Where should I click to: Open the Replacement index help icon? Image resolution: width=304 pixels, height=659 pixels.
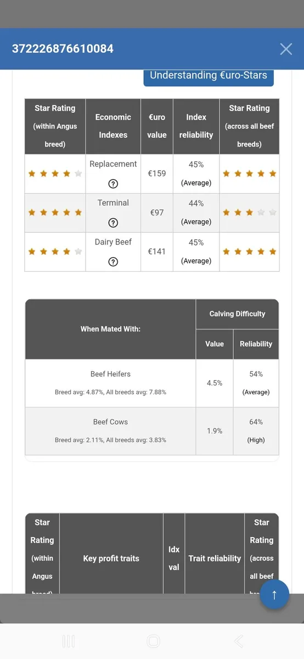tap(113, 184)
